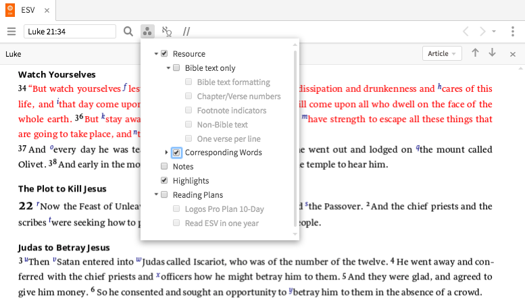Go back with the left arrow
This screenshot has width=525, height=299.
466,32
